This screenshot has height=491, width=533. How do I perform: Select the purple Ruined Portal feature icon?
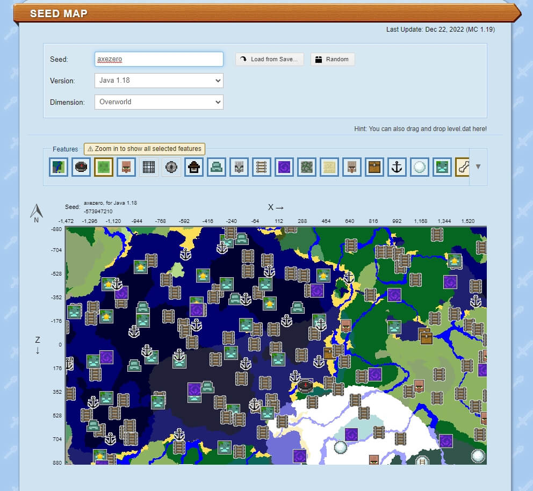click(x=284, y=167)
